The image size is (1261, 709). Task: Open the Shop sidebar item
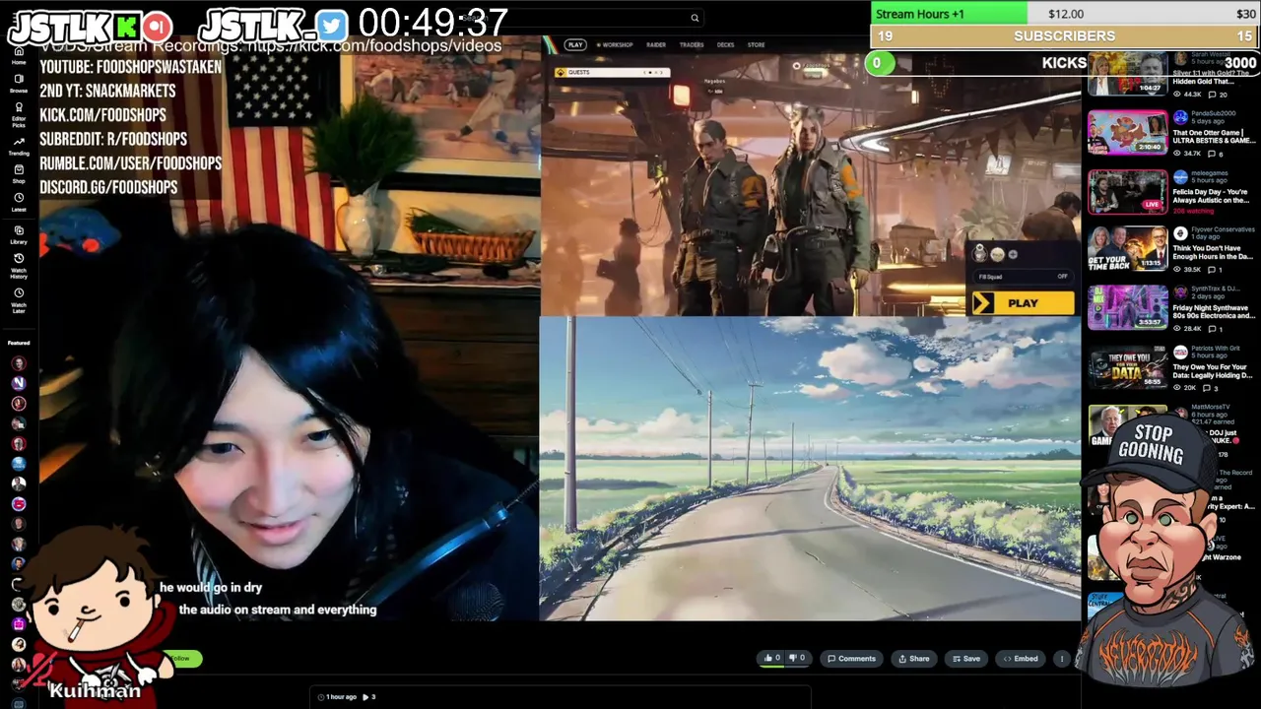coord(18,174)
